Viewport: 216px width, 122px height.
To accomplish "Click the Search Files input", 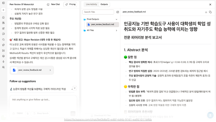I will point(98,12).
